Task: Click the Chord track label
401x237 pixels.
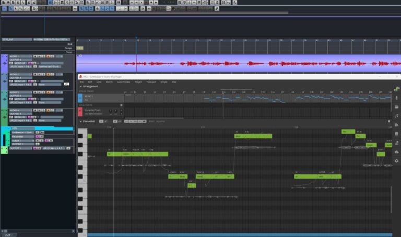Action: pos(69,52)
